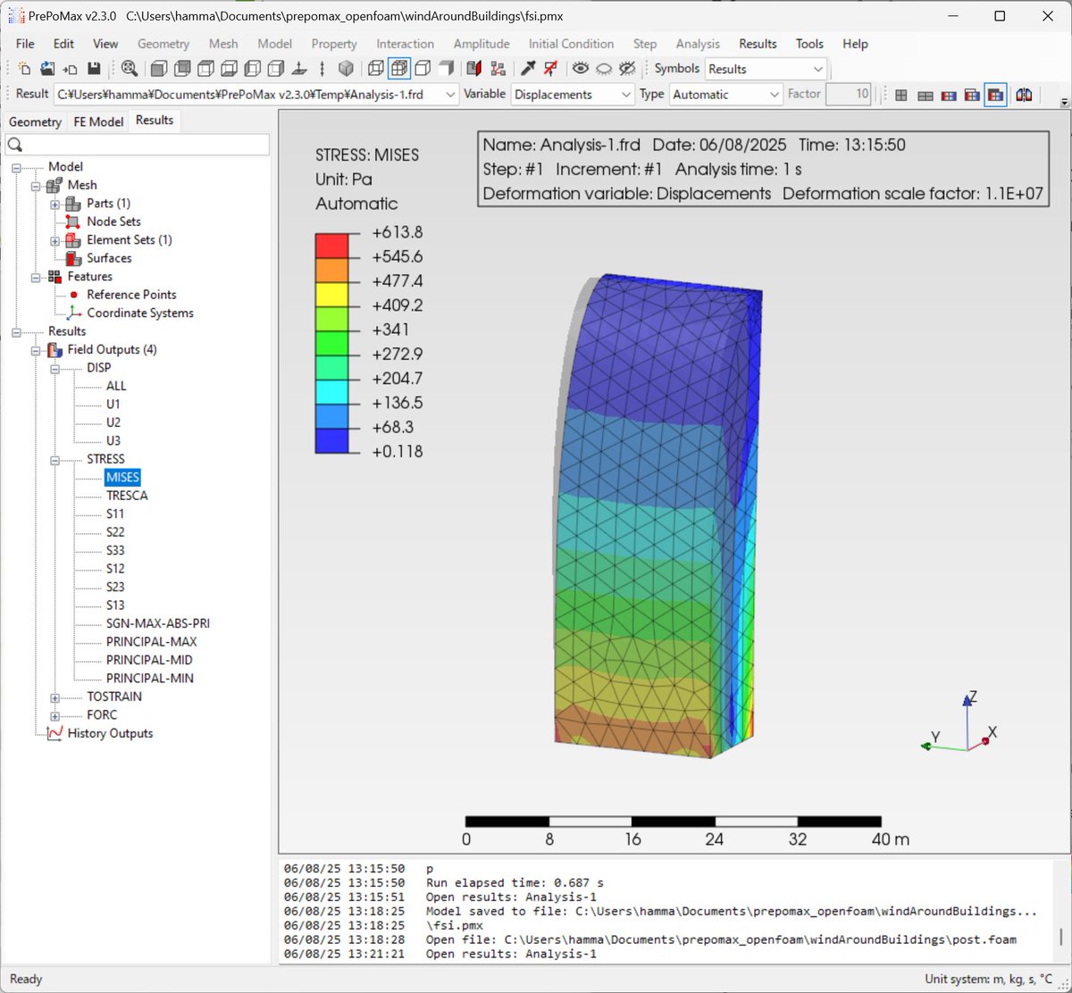Invert visible parts eye icon
The width and height of the screenshot is (1072, 993).
point(627,69)
